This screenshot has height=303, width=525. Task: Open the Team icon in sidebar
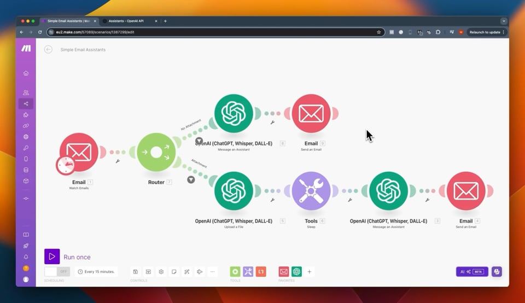tap(26, 93)
